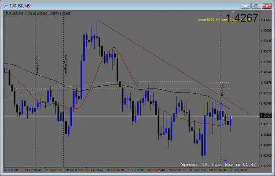Image resolution: width=275 pixels, height=176 pixels.
Task: Click the 1.43265 price scale label
Action: [266, 20]
